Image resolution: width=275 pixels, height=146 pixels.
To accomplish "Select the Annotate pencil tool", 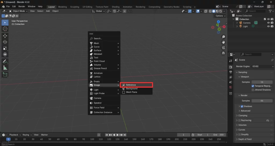I will (5, 61).
